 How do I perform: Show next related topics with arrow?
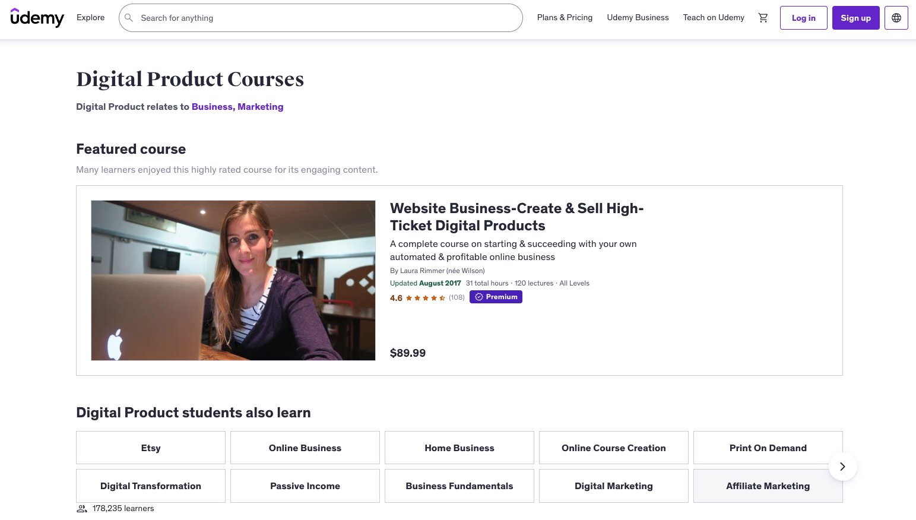[x=842, y=467]
